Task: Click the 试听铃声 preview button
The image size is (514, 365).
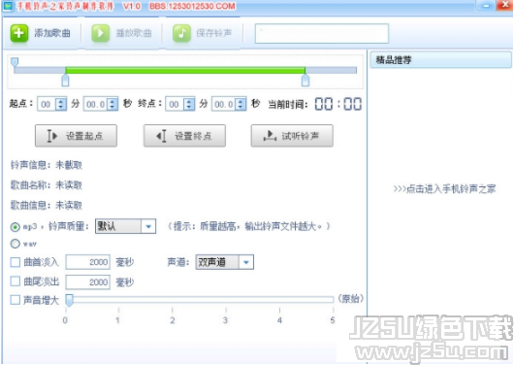Action: point(292,136)
